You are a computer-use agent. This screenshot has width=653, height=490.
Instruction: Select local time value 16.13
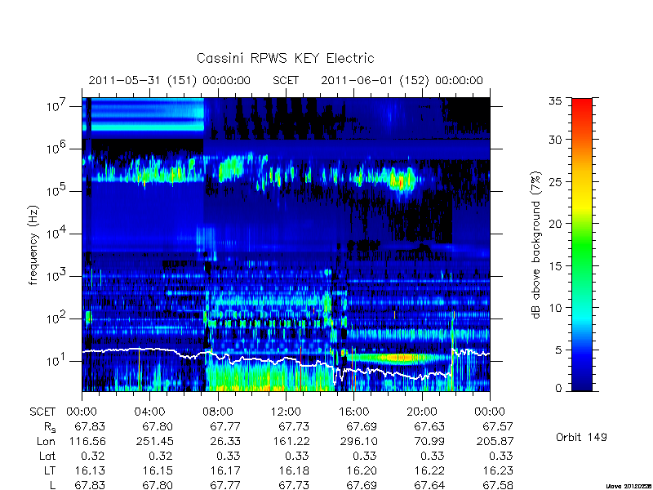tap(90, 470)
